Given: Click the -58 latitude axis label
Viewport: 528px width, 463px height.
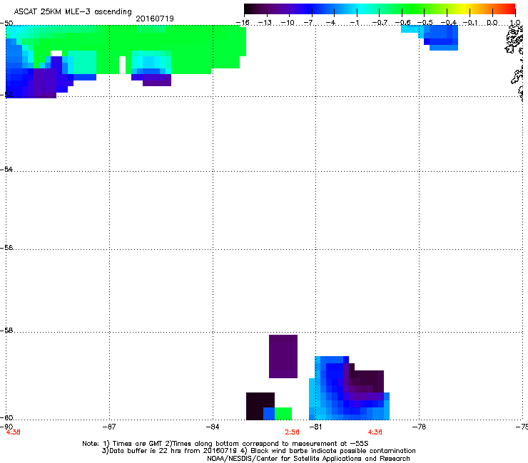Looking at the screenshot, I should click(x=6, y=331).
